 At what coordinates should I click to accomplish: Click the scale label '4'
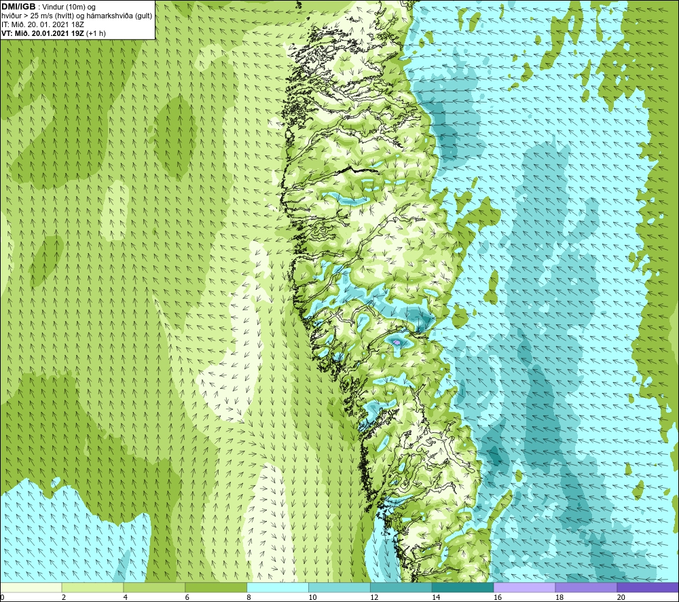(126, 597)
